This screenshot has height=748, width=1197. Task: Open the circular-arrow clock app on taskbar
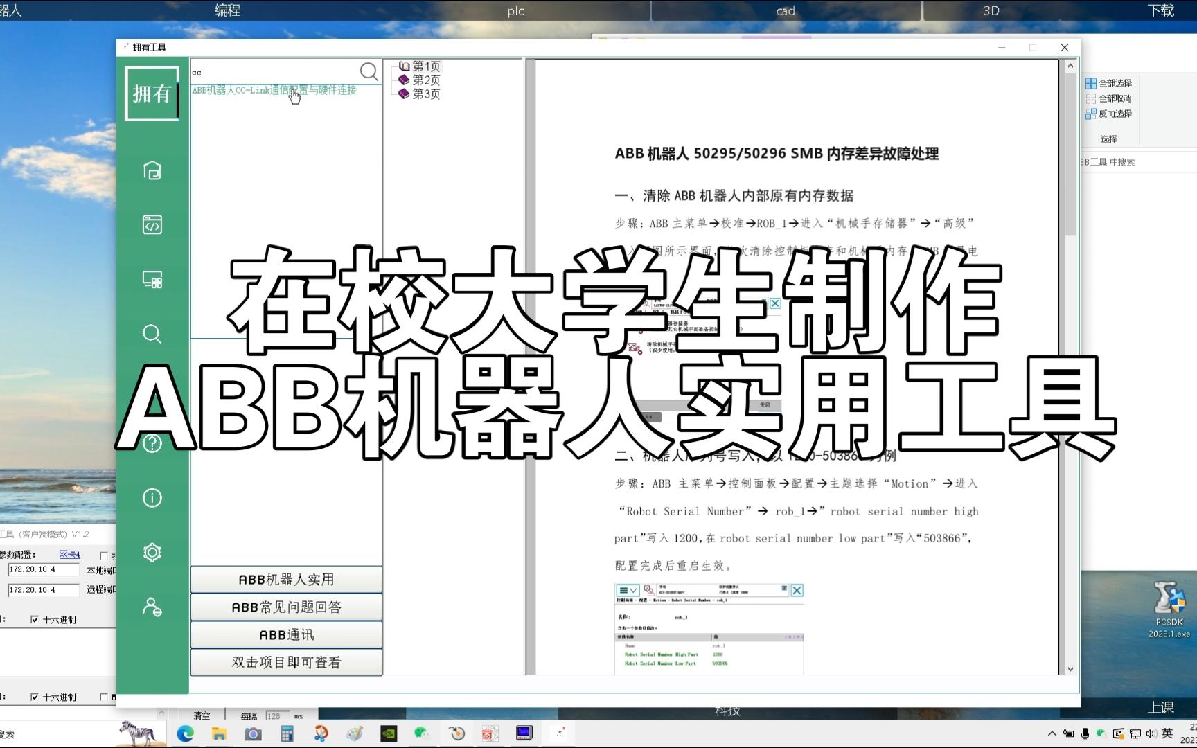(456, 733)
